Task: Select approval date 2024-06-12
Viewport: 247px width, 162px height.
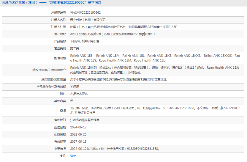Action: pyautogui.click(x=78, y=127)
